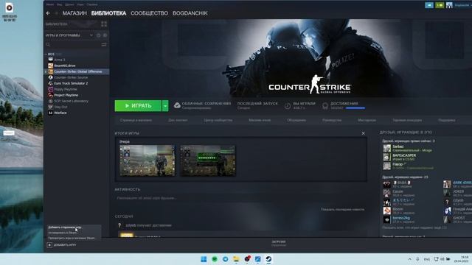
Task: Click the green ИГРАТЬ button
Action: [138, 106]
